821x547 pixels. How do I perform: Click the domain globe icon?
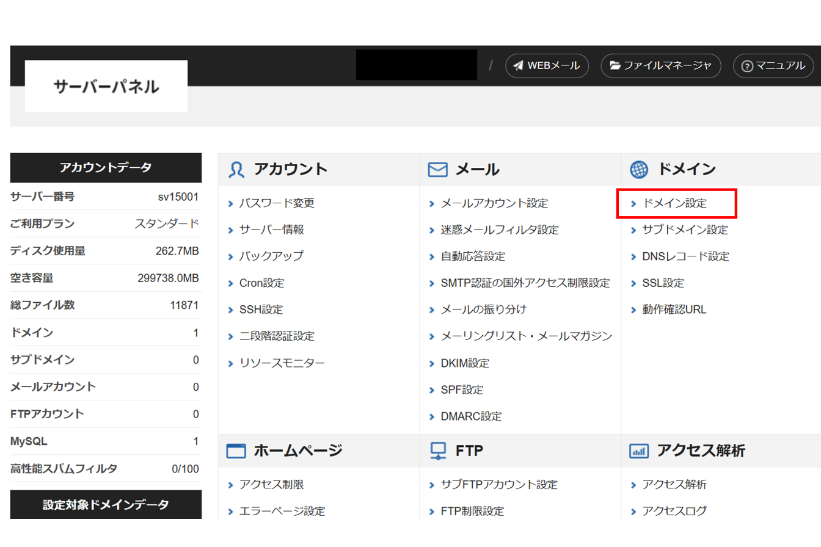coord(639,170)
